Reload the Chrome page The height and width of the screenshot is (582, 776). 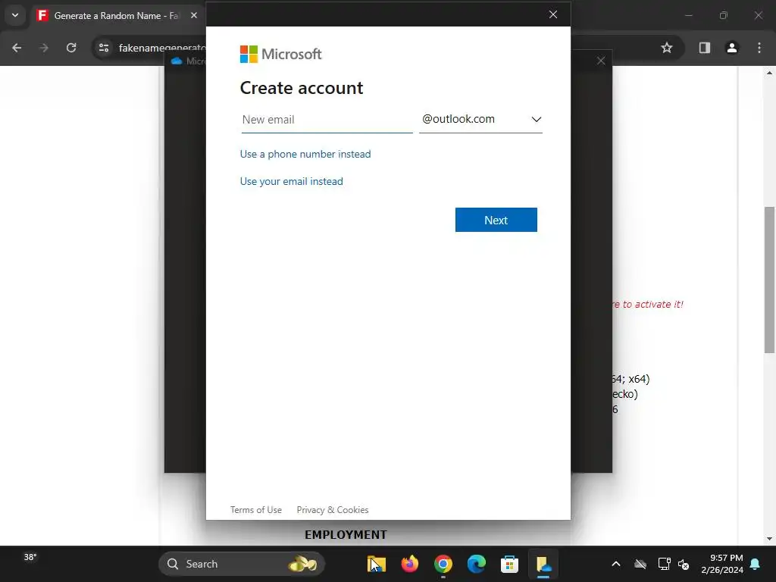point(71,48)
